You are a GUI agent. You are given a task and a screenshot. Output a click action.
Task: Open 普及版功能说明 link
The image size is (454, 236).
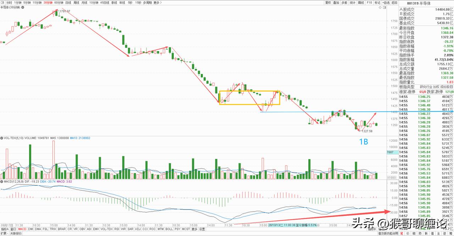[x=388, y=234]
